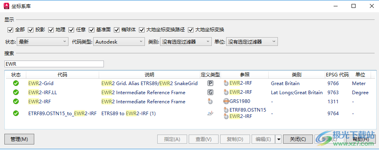
Task: Maximize the 坐标系库 window
Action: (x=354, y=6)
